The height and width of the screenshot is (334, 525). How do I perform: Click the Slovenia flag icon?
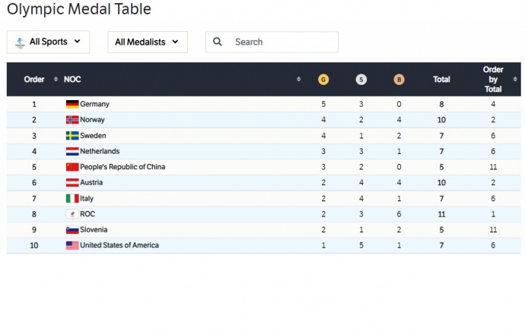coord(72,230)
